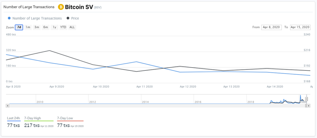Grab the navigator range handle at right edge
This screenshot has width=317, height=138.
(x=306, y=99)
